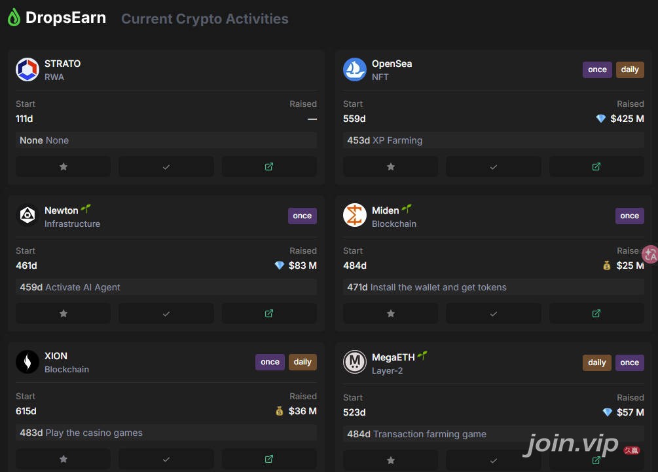Image resolution: width=658 pixels, height=472 pixels.
Task: Launch Newton's external link icon
Action: point(269,313)
